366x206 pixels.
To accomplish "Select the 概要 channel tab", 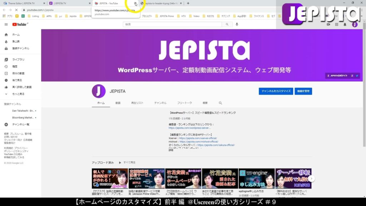I will click(205, 103).
